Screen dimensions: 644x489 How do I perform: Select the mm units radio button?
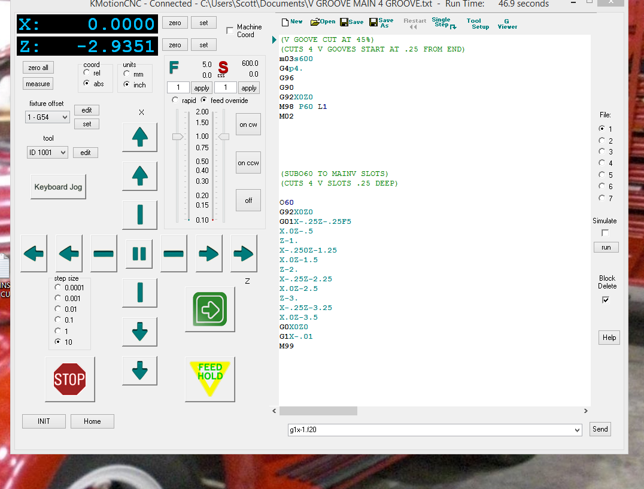(x=127, y=74)
